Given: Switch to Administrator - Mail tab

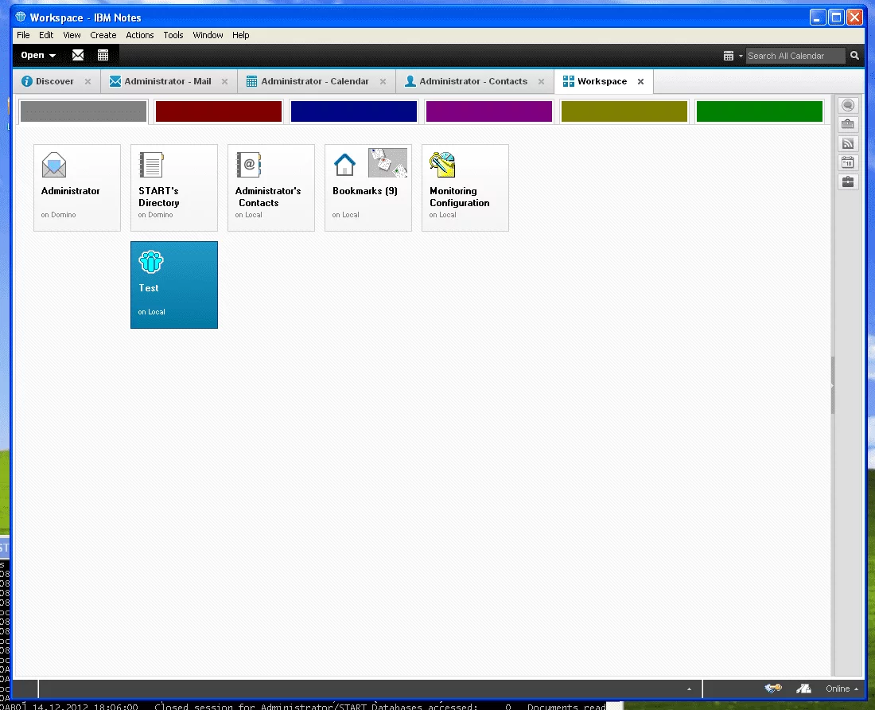Looking at the screenshot, I should [167, 81].
